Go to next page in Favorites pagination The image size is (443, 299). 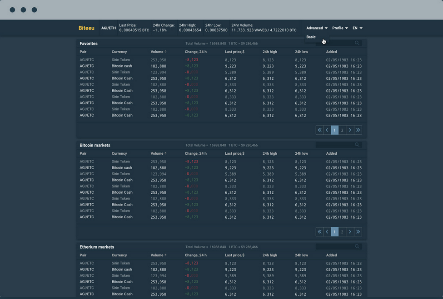coord(350,130)
